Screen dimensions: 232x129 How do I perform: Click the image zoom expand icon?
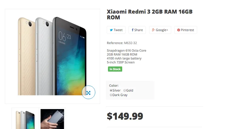(88, 93)
